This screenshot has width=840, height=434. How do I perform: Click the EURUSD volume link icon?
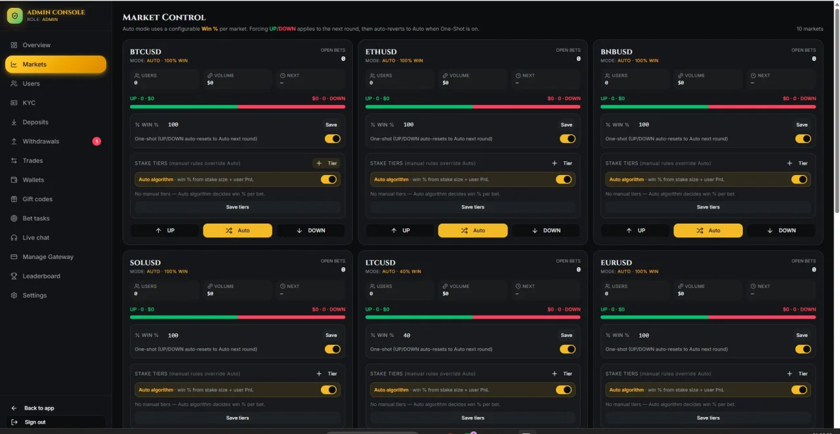[x=681, y=286]
